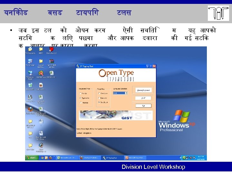This screenshot has height=174, width=232.
Task: Click the system tray clock
Action: click(x=201, y=158)
